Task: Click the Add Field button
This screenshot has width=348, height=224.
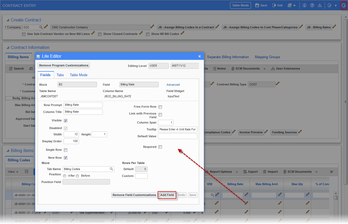Action: 167,195
